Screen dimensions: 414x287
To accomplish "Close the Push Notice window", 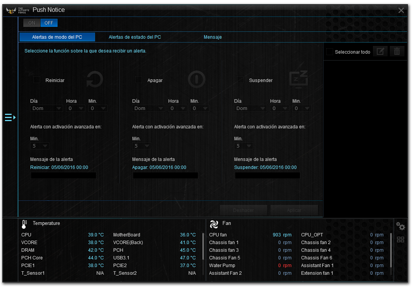I will [x=401, y=10].
